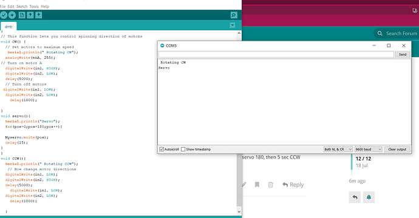Click the reply arrow button below timeline
Screen dimensions: 419x218
tap(355, 197)
